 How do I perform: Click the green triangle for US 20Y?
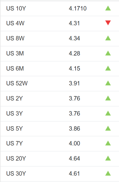(108, 158)
